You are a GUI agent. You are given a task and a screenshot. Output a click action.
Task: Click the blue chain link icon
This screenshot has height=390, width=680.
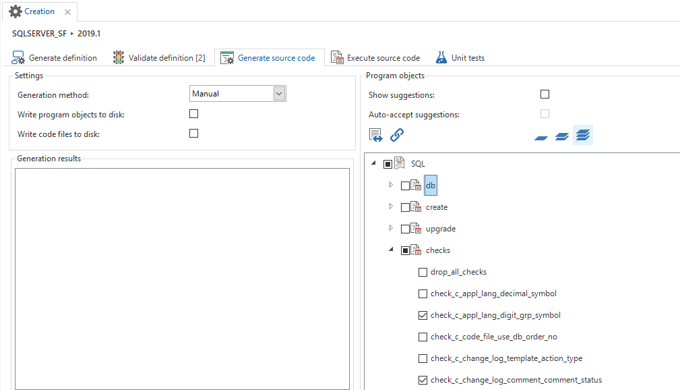pos(397,136)
